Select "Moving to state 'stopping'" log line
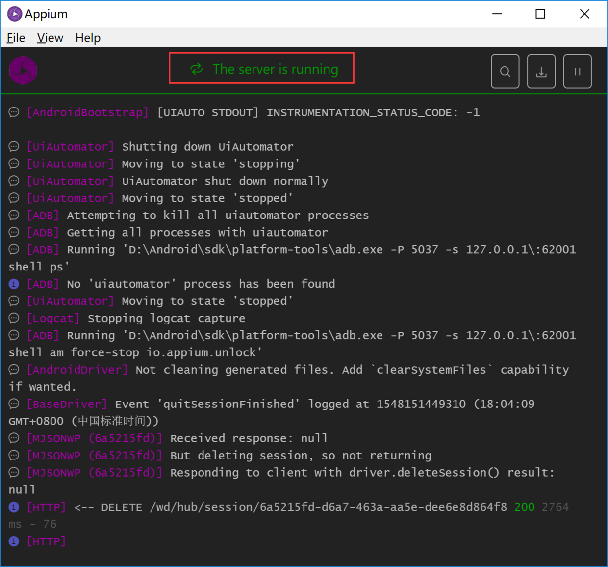 click(154, 164)
